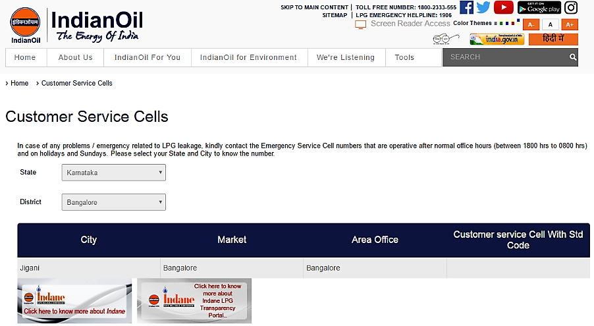Select the gray color theme swatch

click(x=495, y=24)
